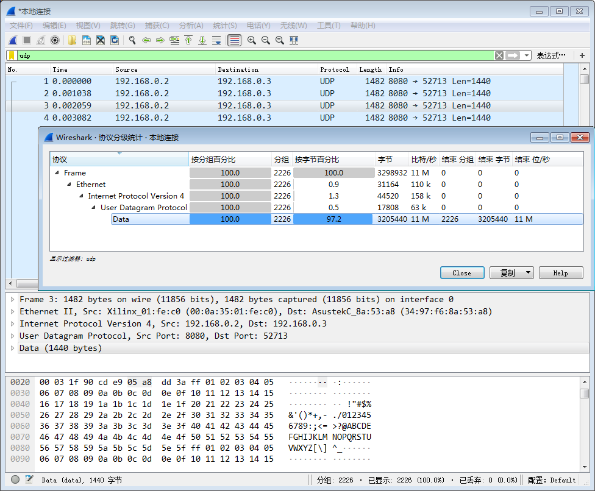Click hex pane scroll down arrow
595x491 pixels.
point(585,467)
